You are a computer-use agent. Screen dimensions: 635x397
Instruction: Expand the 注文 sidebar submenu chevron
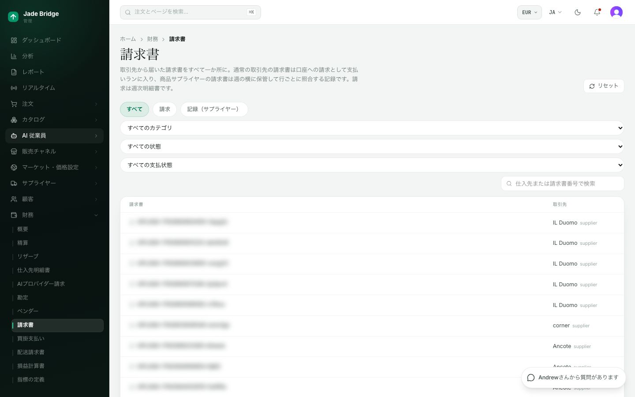96,104
